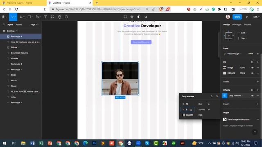The width and height of the screenshot is (262, 147).
Task: Add an effect with plus icon
Action: pyautogui.click(x=257, y=90)
